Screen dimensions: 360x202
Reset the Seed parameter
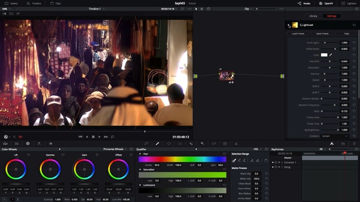coord(354,111)
